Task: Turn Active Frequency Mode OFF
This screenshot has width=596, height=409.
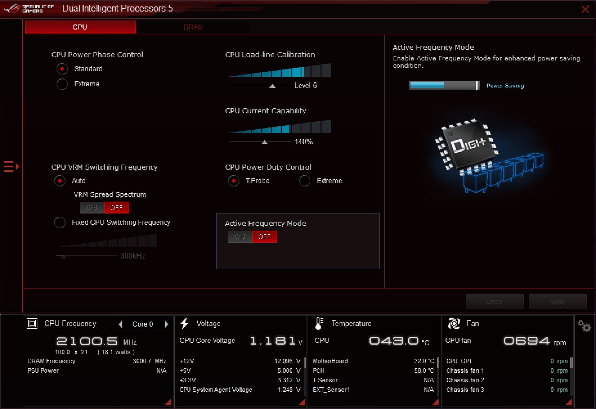Action: click(265, 237)
